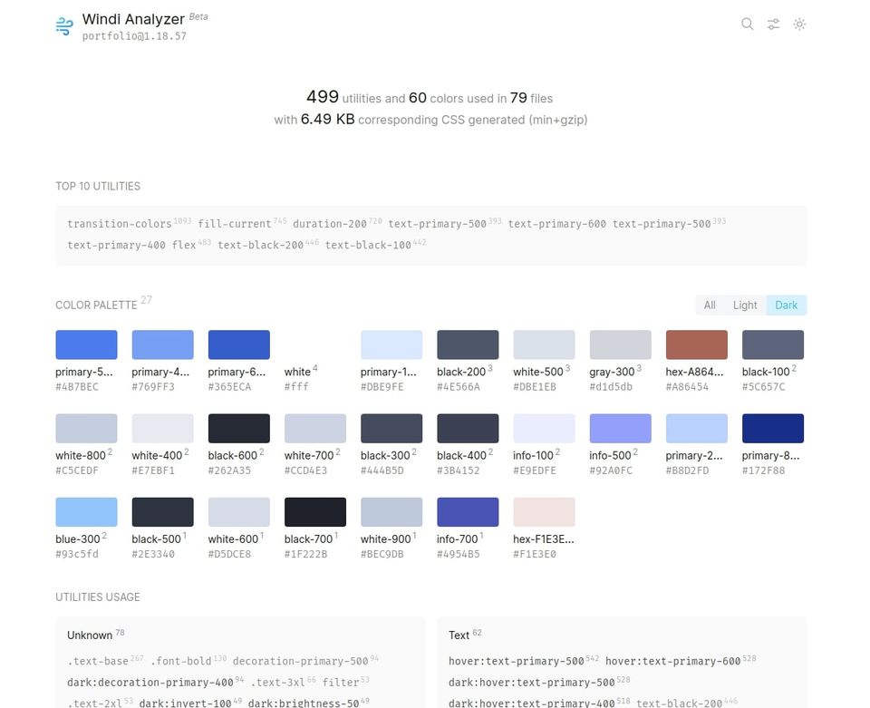870x708 pixels.
Task: Click the black-400 #3B4152 swatch
Action: tap(468, 429)
